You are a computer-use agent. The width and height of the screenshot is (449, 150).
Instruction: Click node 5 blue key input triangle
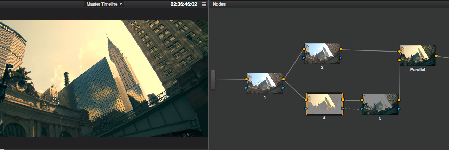tap(362, 109)
